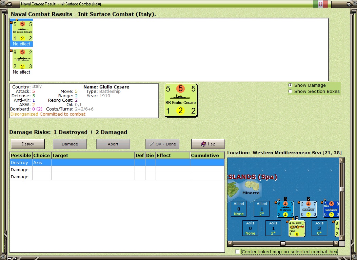The image size is (357, 260).
Task: Click 'No effect' label under BB Littorio
Action: [21, 72]
